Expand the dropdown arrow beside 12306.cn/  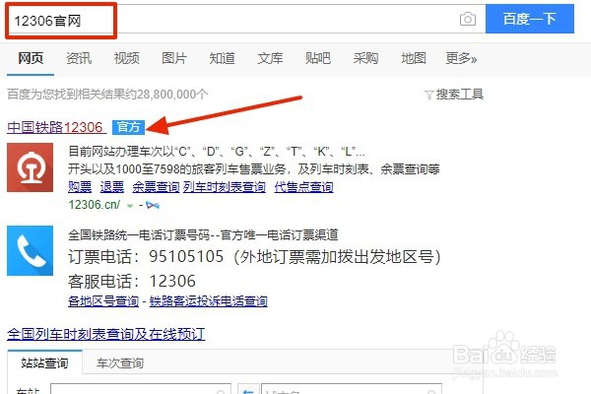[130, 206]
